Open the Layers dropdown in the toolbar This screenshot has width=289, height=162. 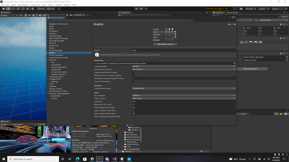263,9
